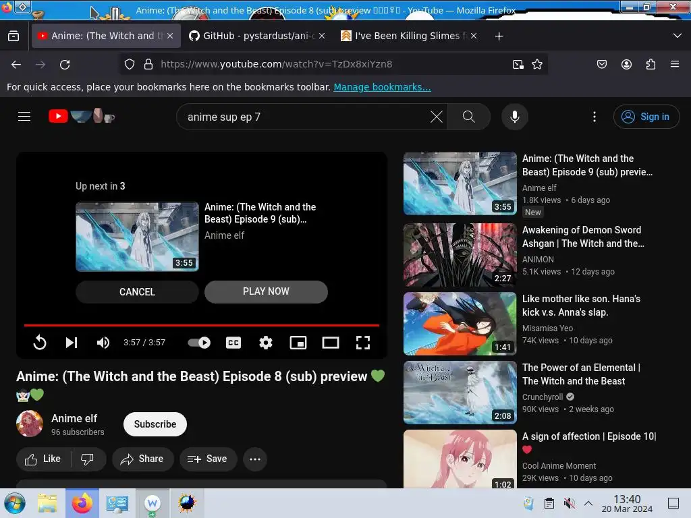Dislike this video
The image size is (691, 518).
click(88, 459)
